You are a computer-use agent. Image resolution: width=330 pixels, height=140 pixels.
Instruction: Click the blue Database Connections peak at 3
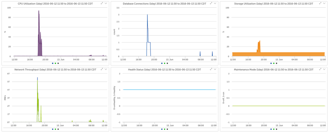(x=147, y=15)
